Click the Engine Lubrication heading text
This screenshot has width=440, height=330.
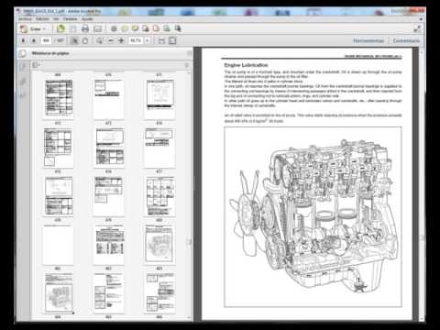pyautogui.click(x=246, y=65)
